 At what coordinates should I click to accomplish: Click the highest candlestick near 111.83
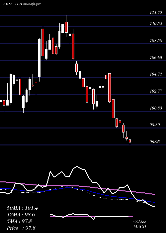point(66,27)
